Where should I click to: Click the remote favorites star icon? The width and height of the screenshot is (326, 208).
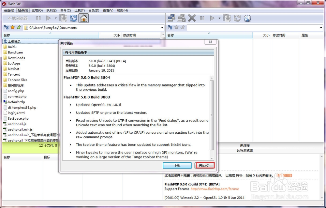coord(176,27)
